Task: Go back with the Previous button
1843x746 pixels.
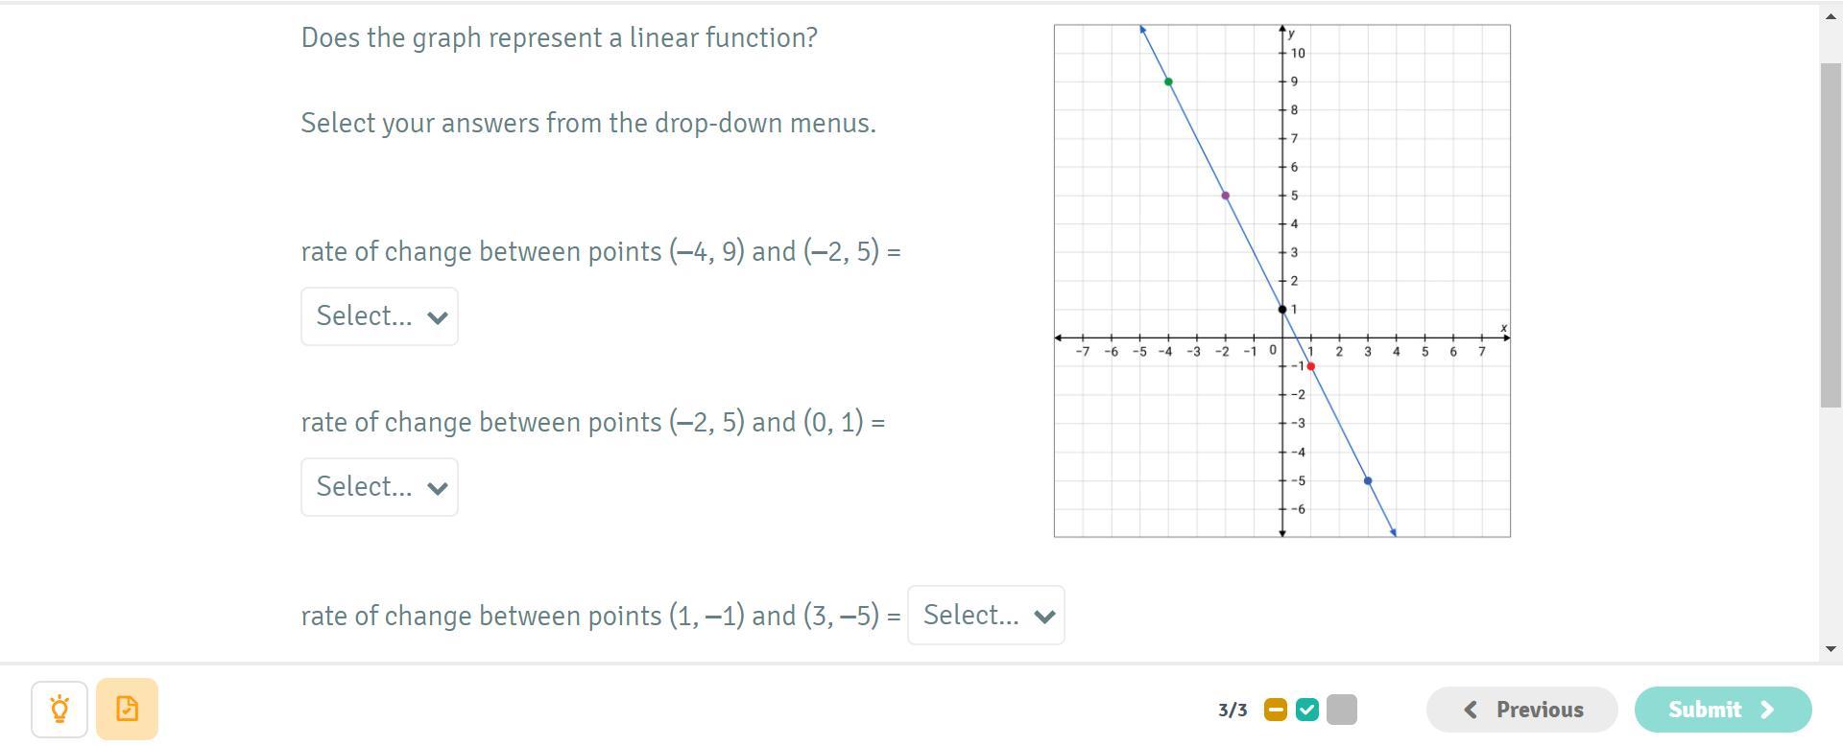Action: [1521, 710]
